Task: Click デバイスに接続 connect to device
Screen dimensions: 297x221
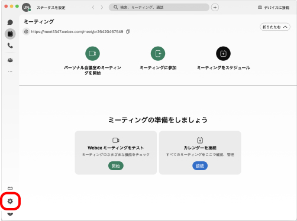Action: tap(273, 8)
